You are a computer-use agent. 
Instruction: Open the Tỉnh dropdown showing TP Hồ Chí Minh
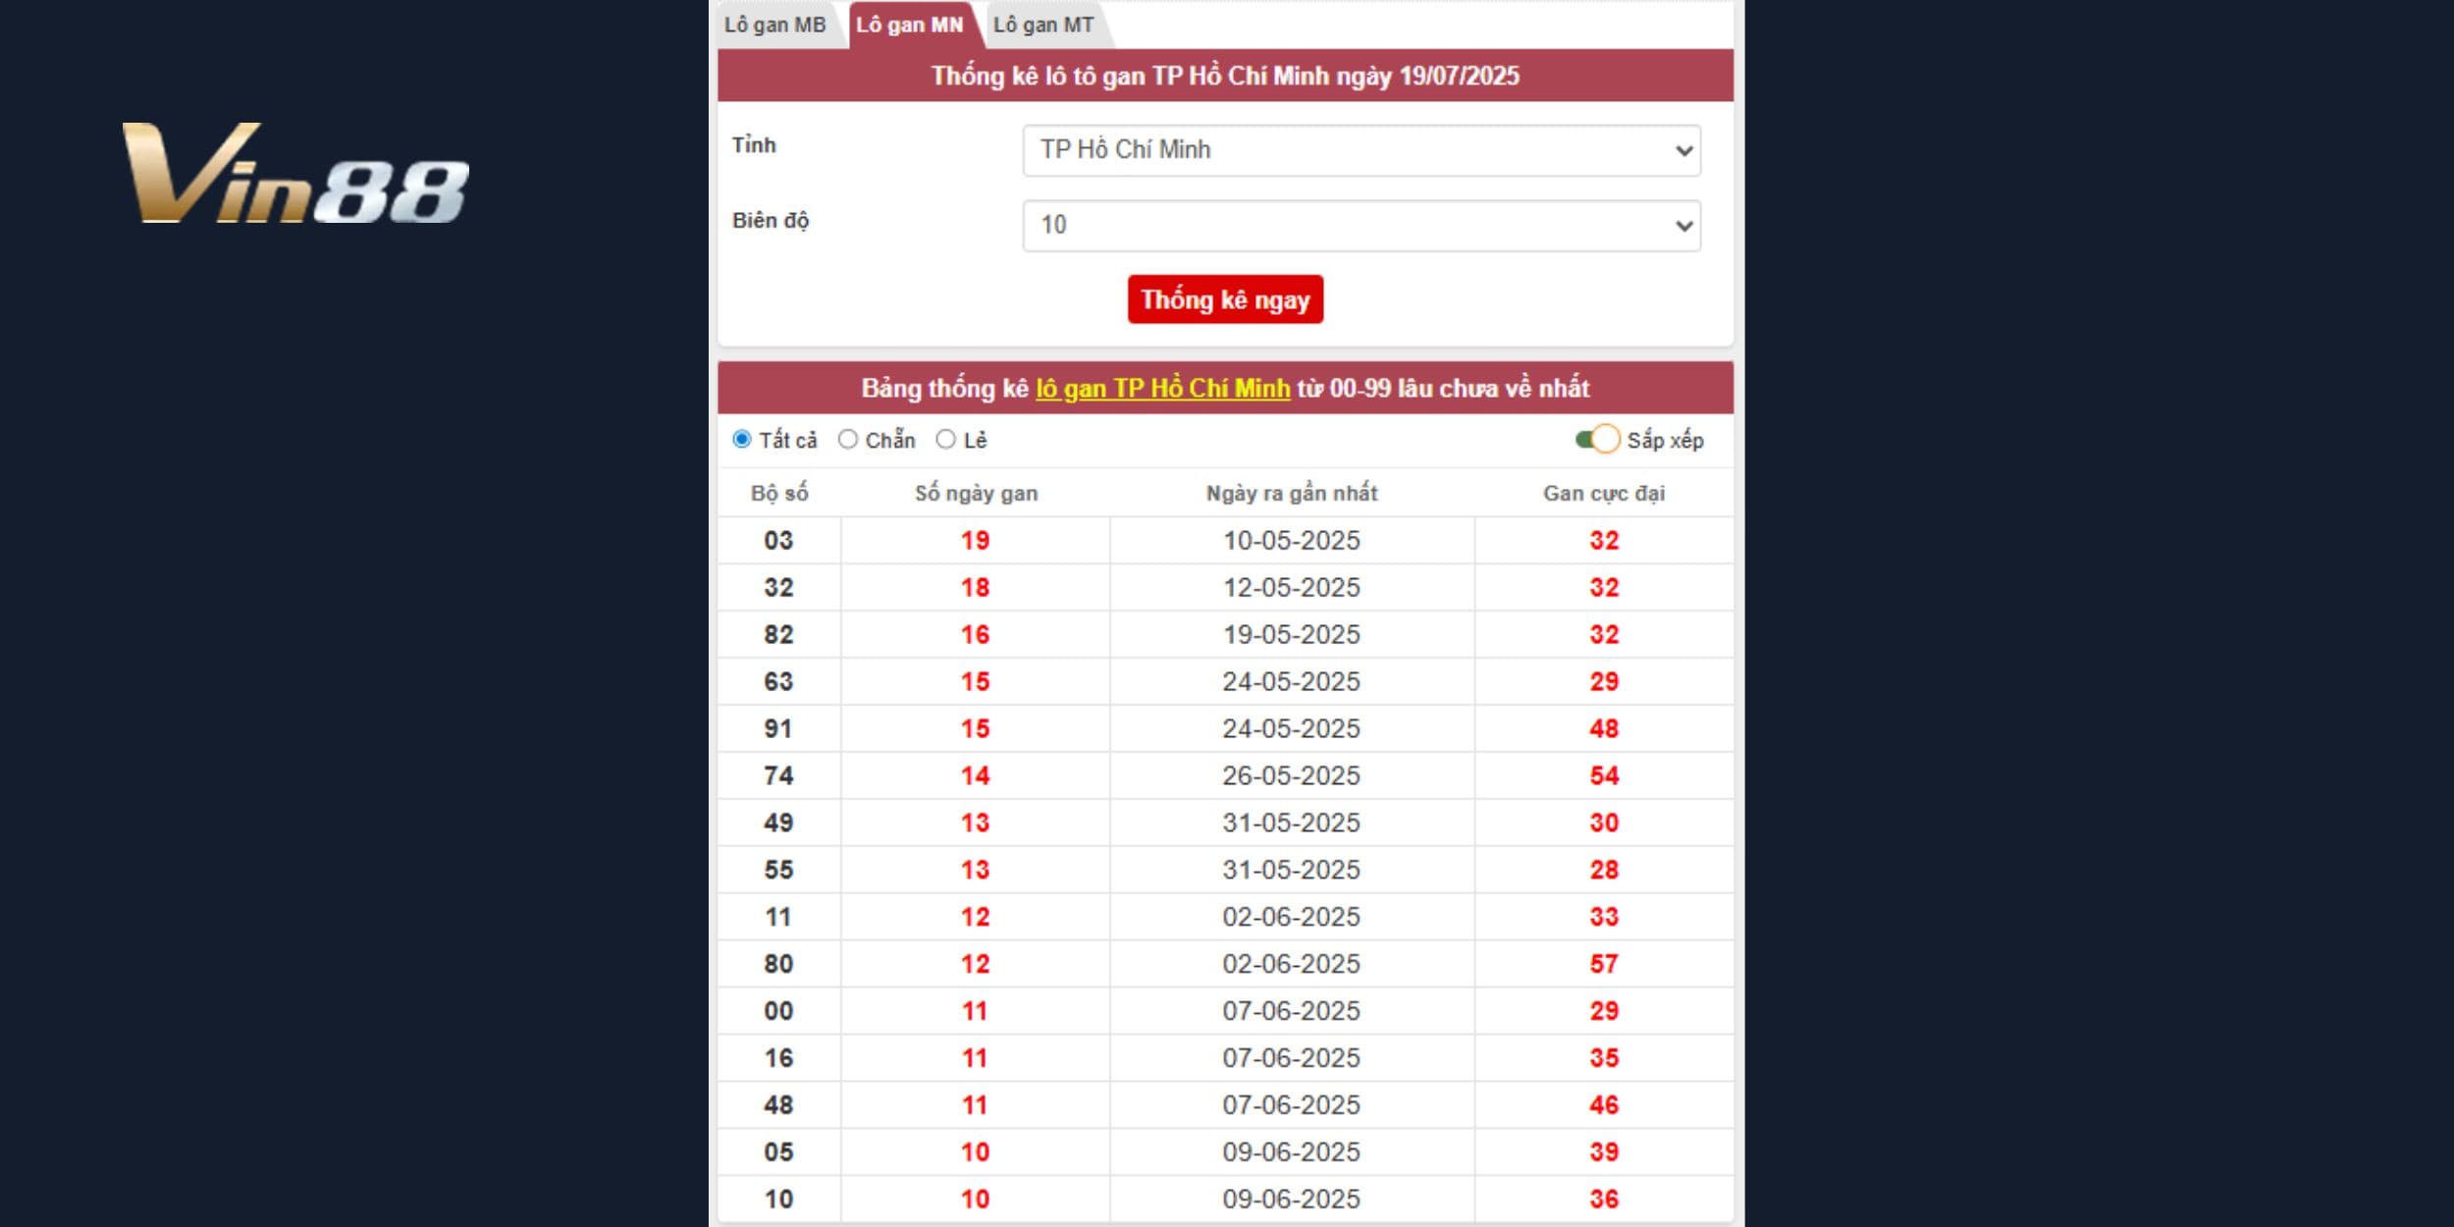coord(1361,150)
